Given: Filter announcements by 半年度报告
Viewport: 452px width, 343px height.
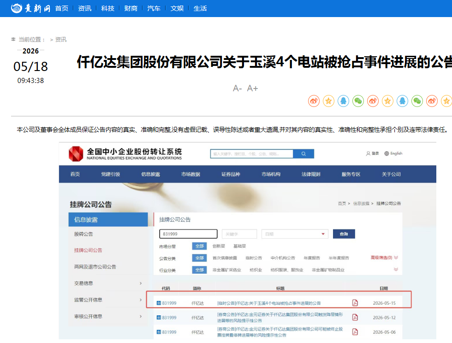Looking at the screenshot, I should [339, 258].
